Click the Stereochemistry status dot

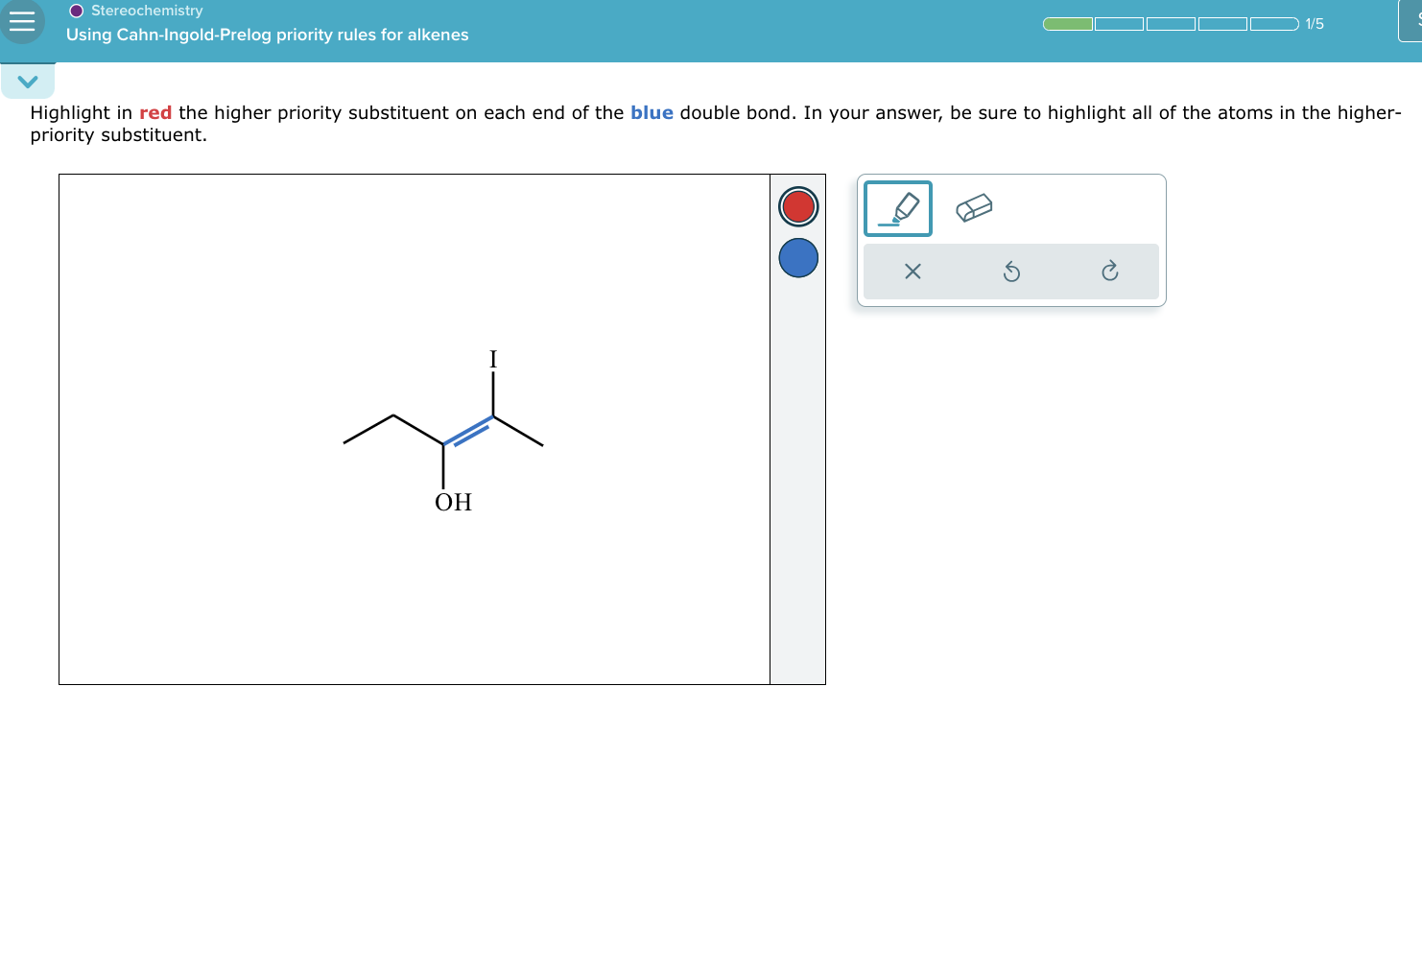point(74,11)
